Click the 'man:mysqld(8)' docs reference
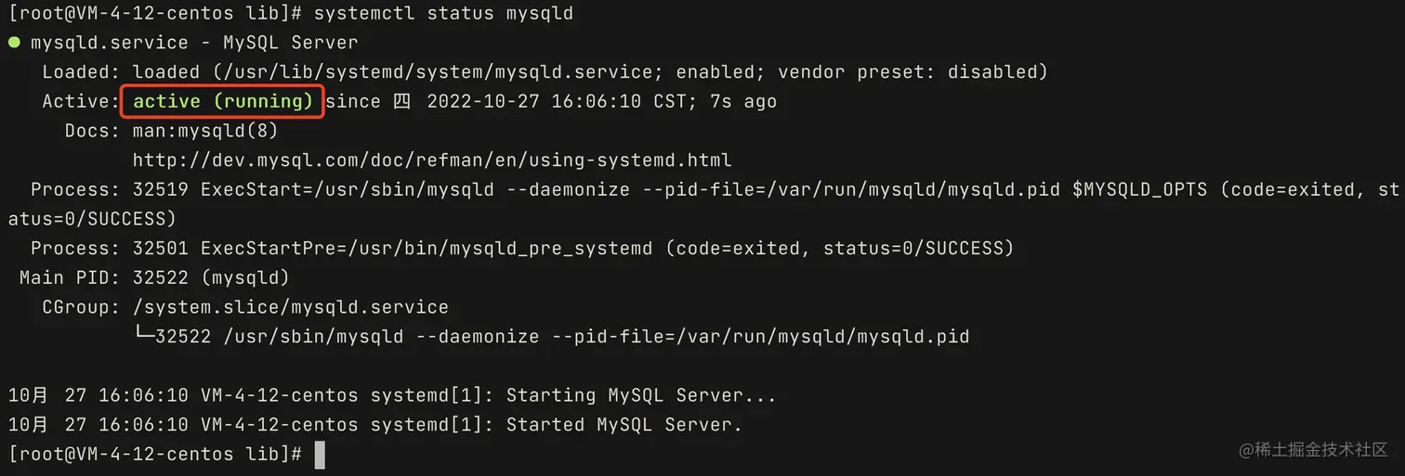The height and width of the screenshot is (476, 1405). tap(205, 131)
